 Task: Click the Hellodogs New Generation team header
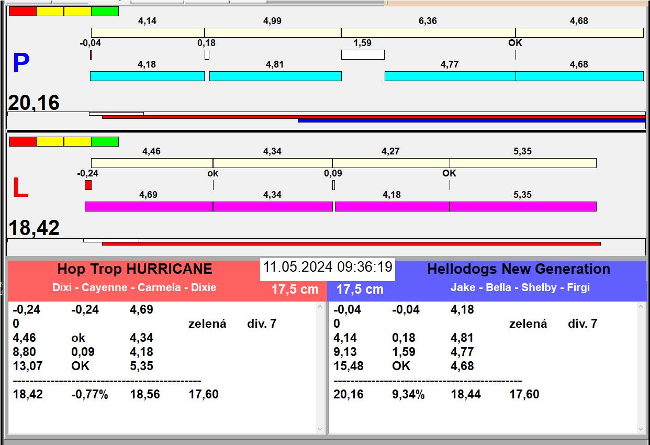pos(518,269)
